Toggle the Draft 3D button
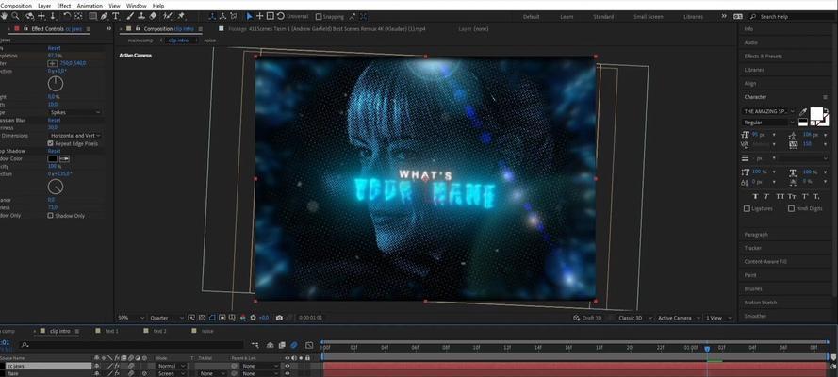This screenshot has height=377, width=838. click(588, 318)
